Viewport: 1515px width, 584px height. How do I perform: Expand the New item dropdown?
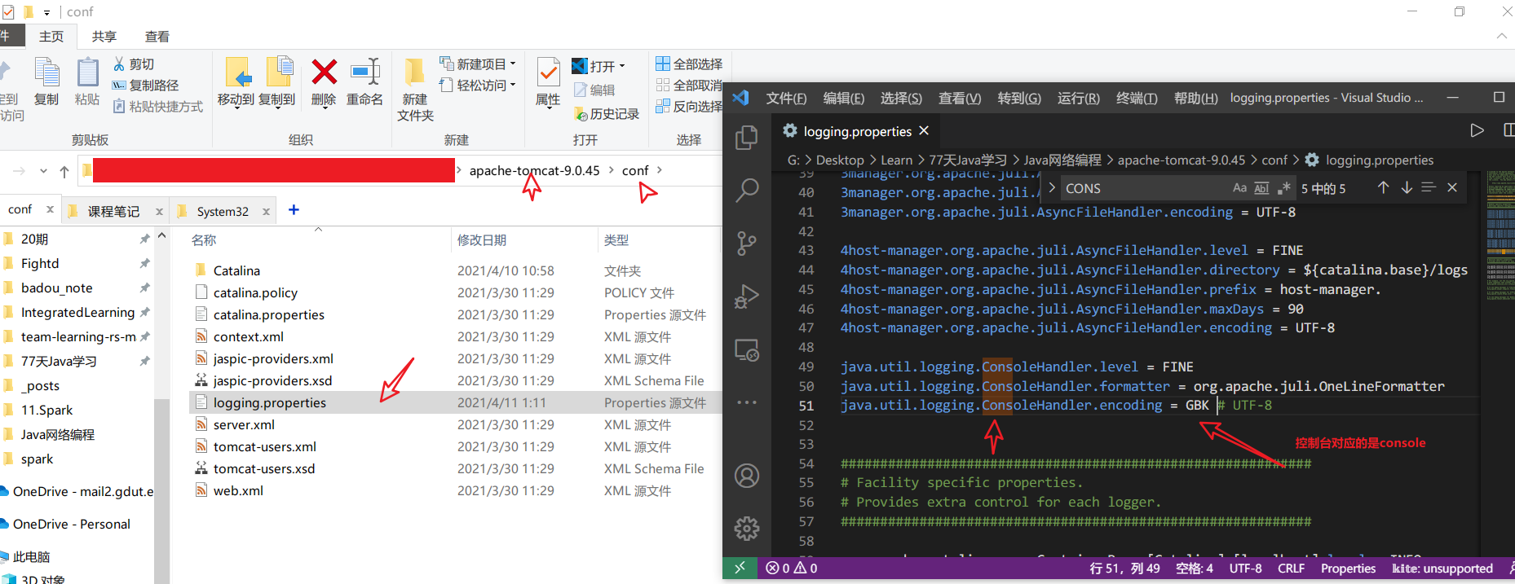pos(513,64)
